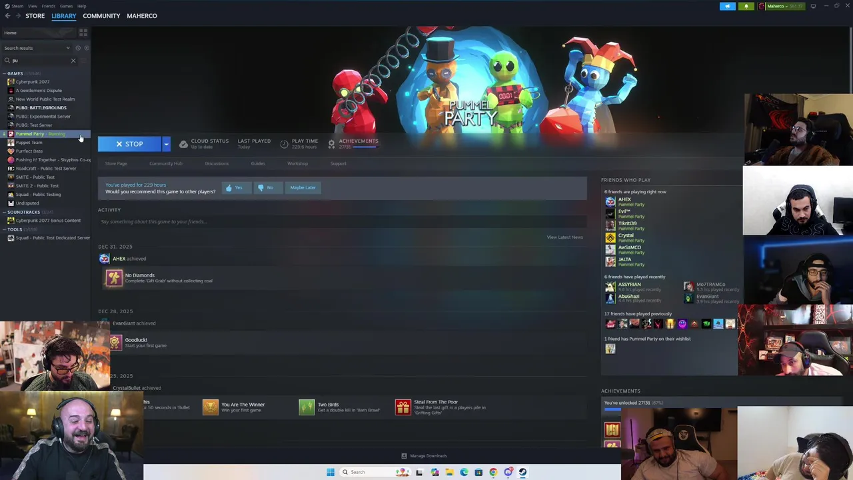Select PUBG: BATTLEGROUNDS in library
Screen dimensions: 853x480
41,108
